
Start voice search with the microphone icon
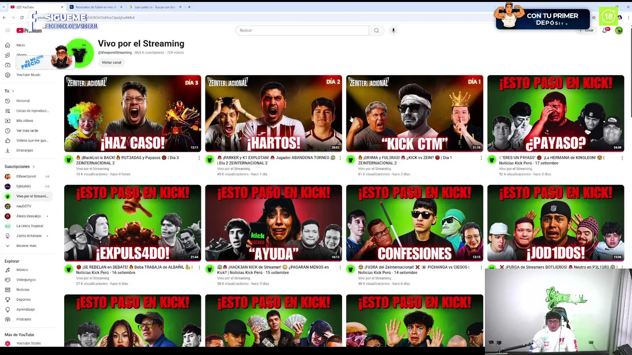click(x=394, y=31)
